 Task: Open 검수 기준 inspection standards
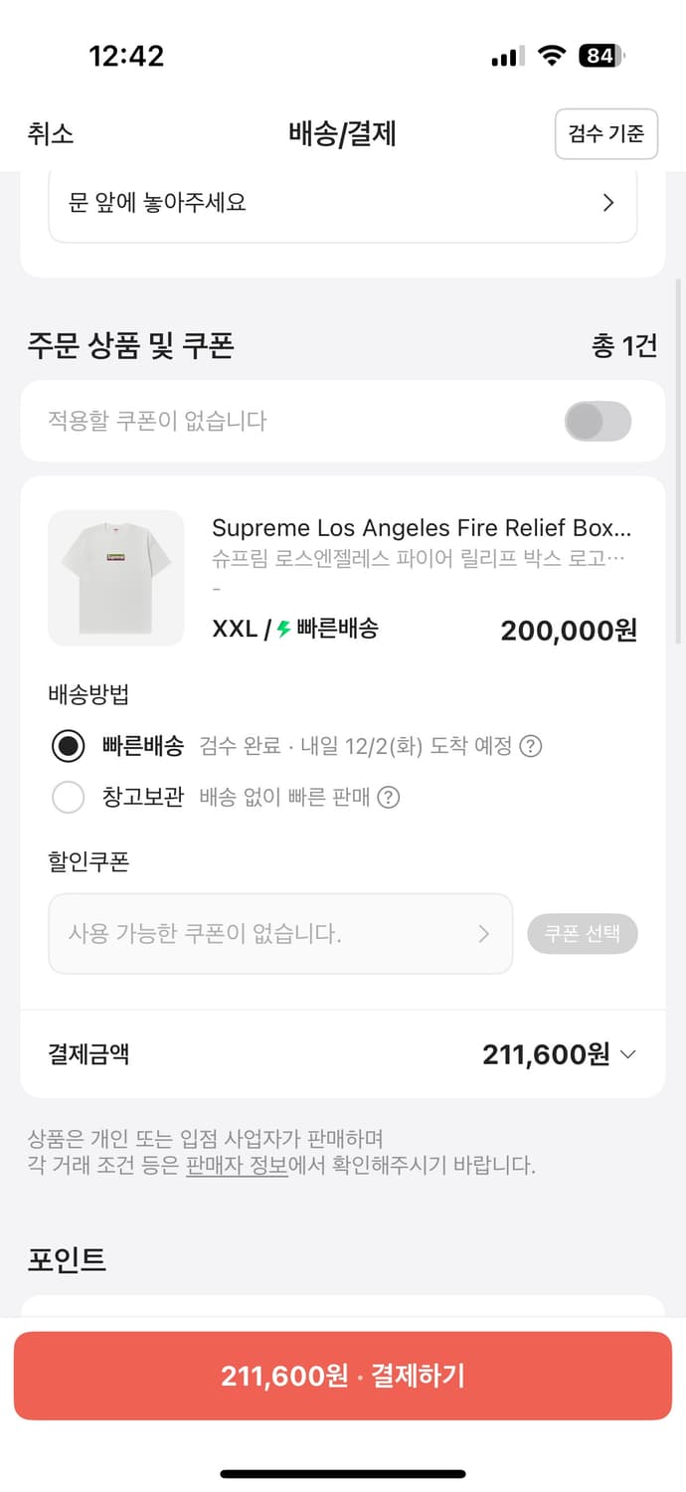(x=606, y=134)
